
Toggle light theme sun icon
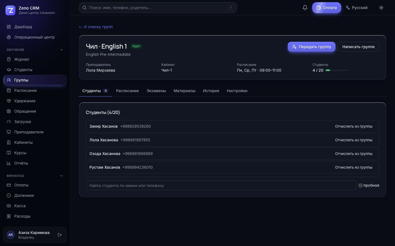pyautogui.click(x=381, y=8)
